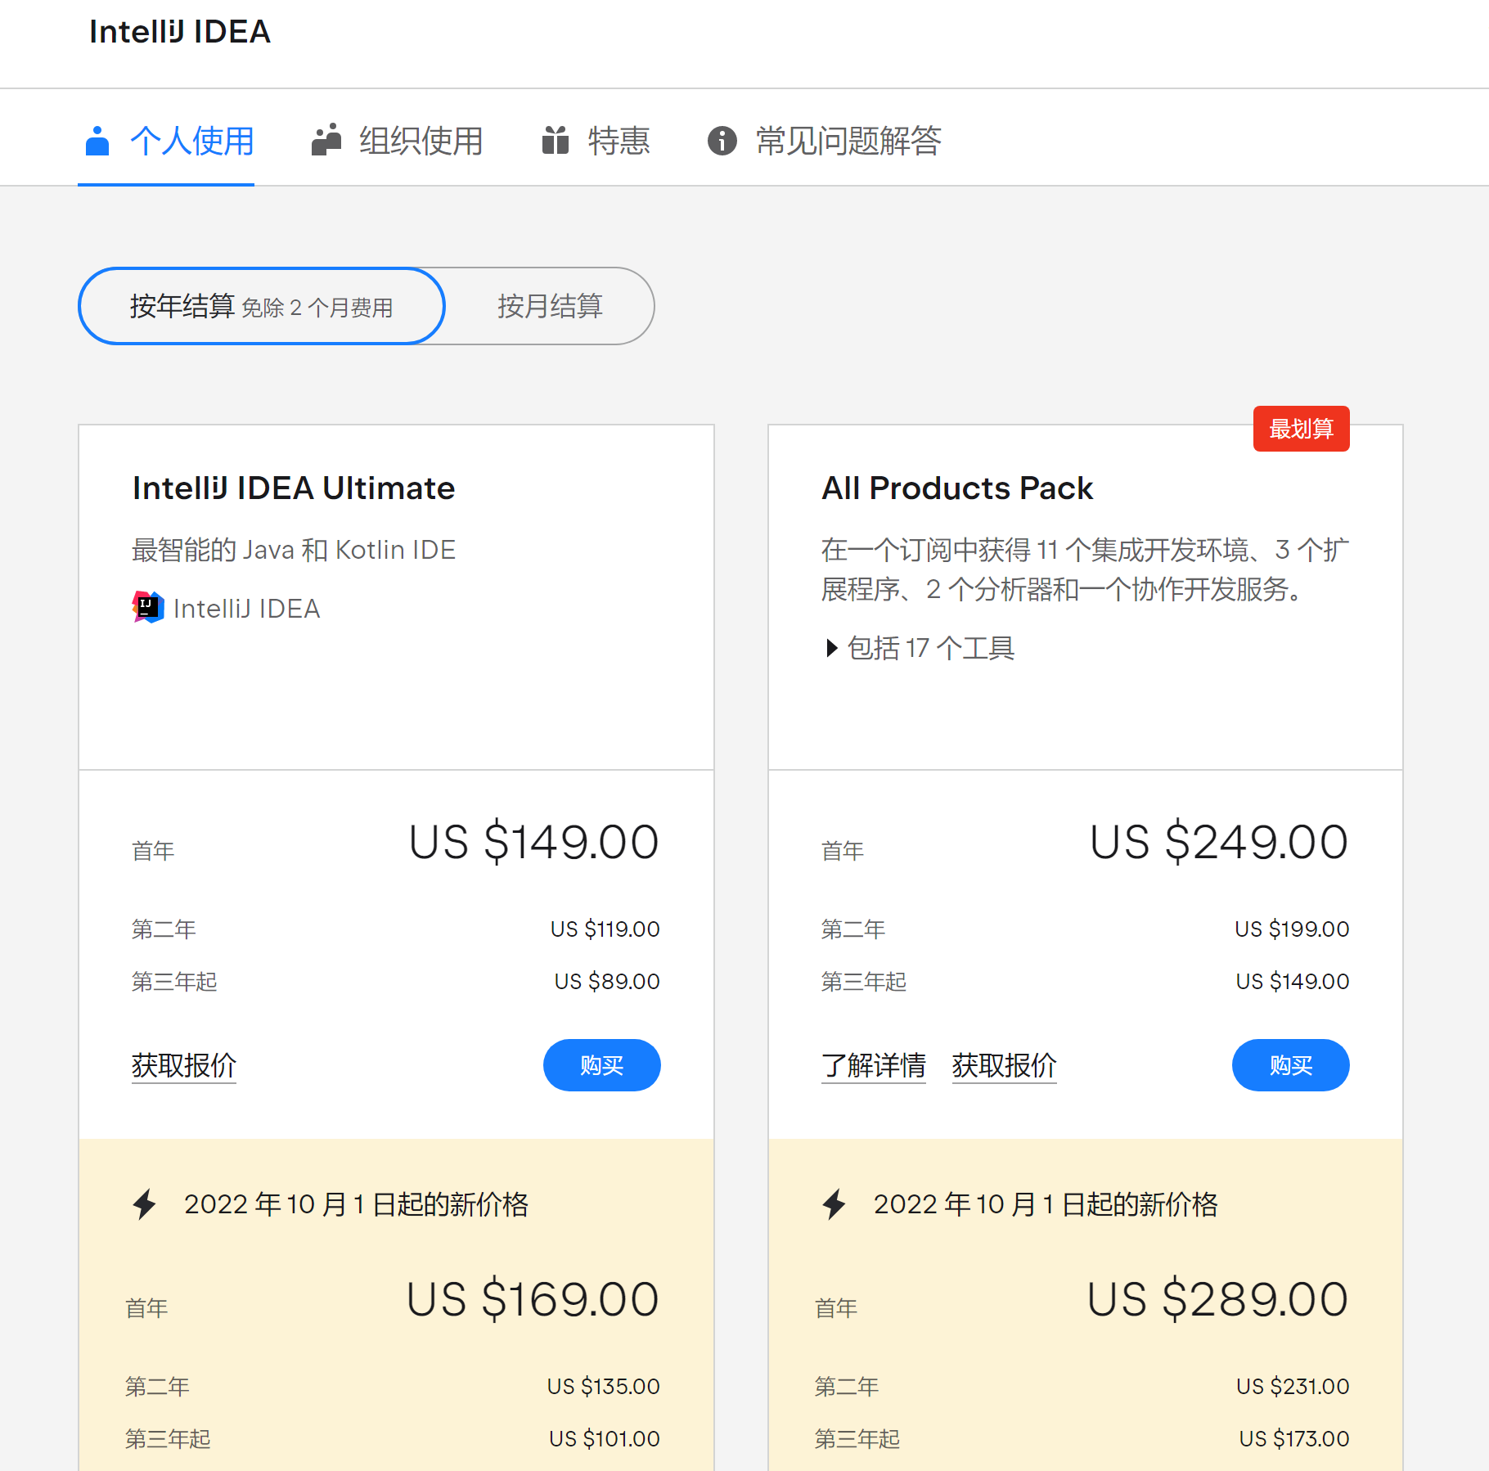Select 按年结算 billing option
This screenshot has height=1471, width=1489.
262,306
